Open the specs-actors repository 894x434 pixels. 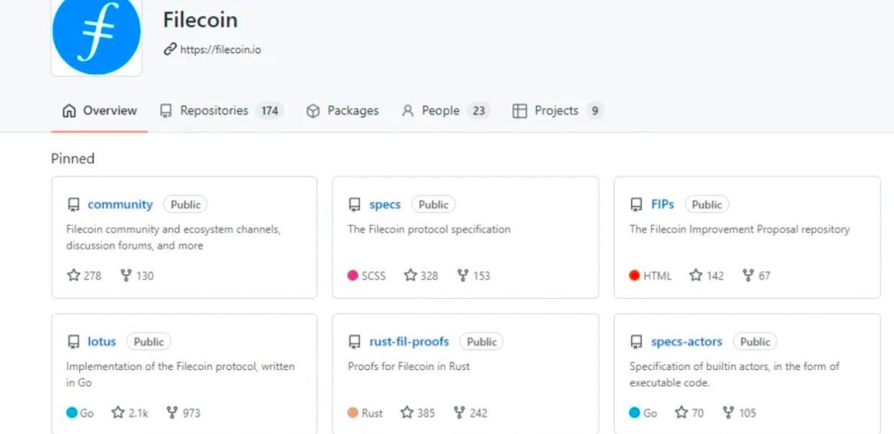[686, 342]
